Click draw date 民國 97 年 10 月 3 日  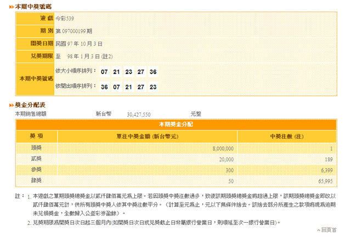[79, 44]
